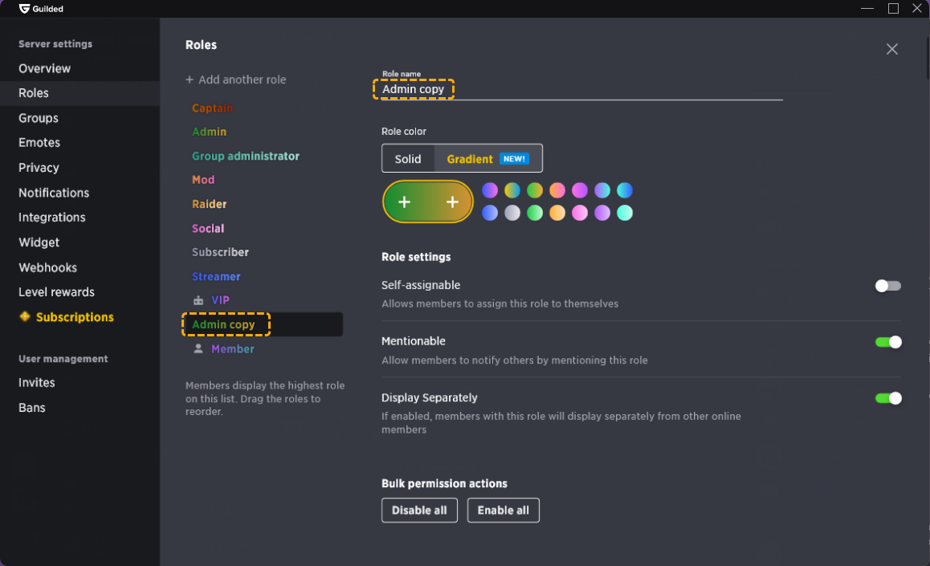Pick the cyan-to-blue gradient swatch
This screenshot has height=566, width=930.
click(x=625, y=190)
